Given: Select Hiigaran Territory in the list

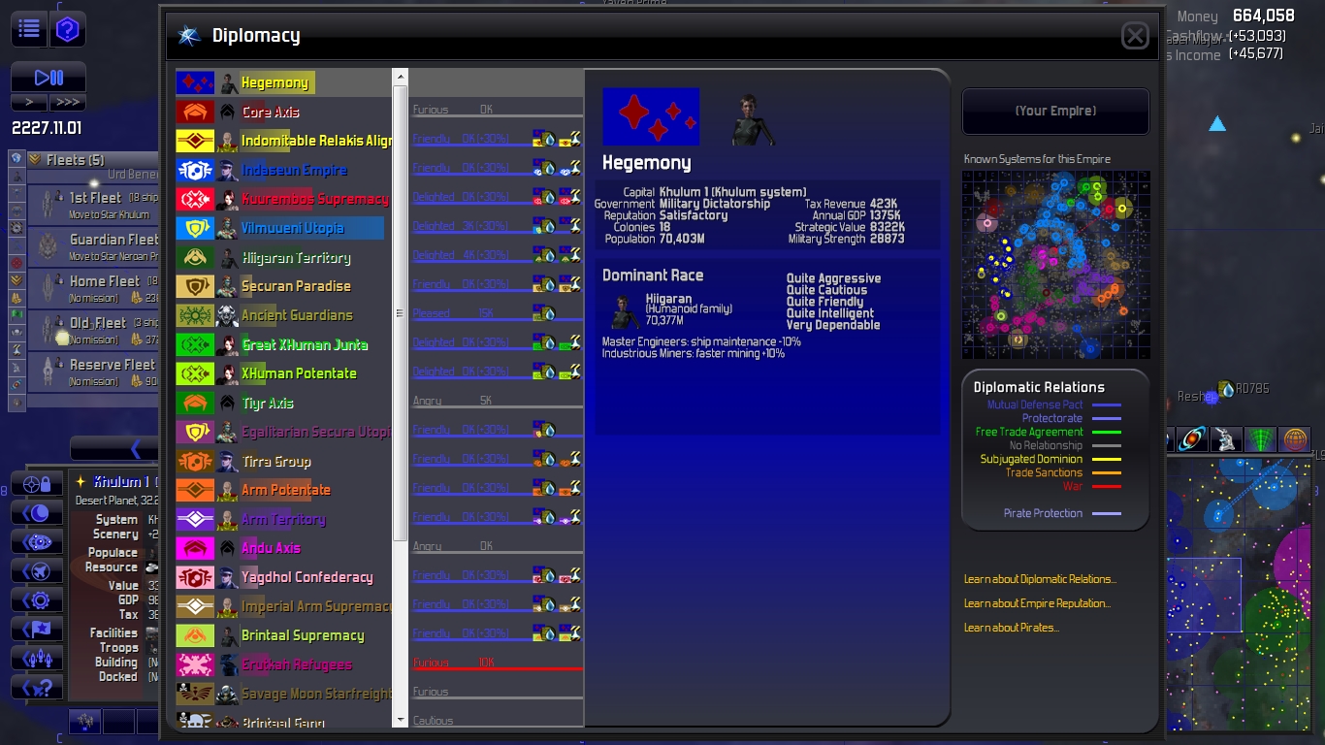Looking at the screenshot, I should point(296,258).
